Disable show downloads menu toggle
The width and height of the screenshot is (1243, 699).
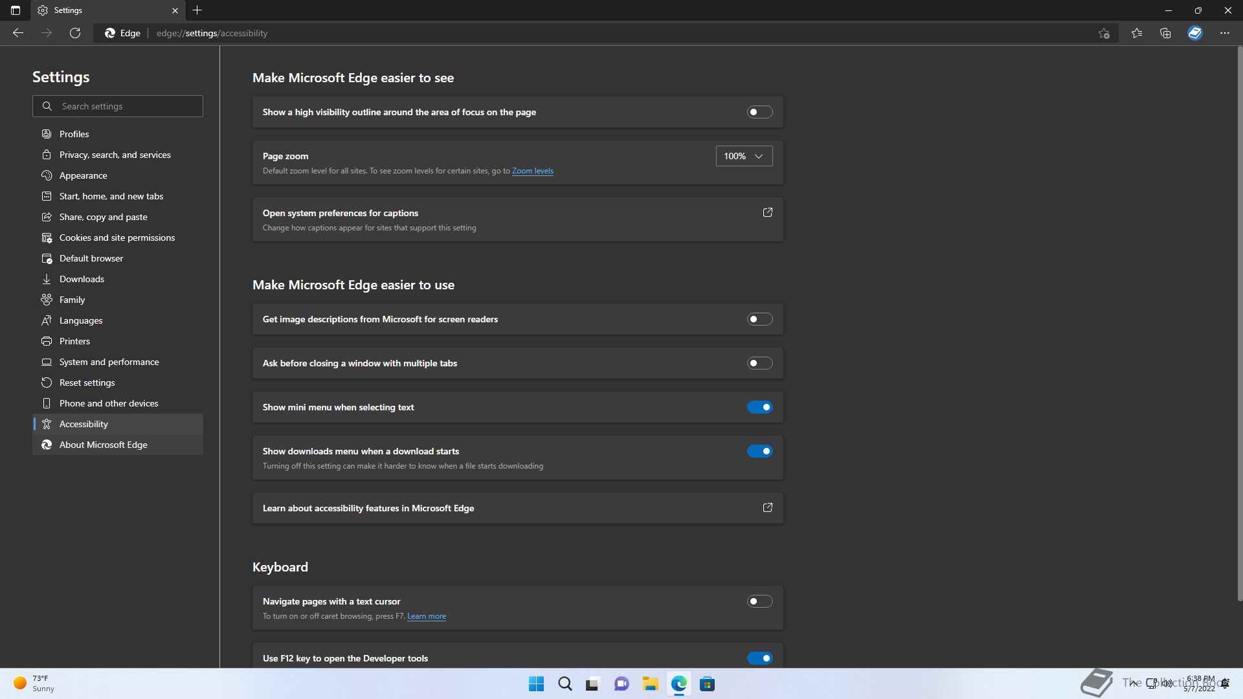759,451
